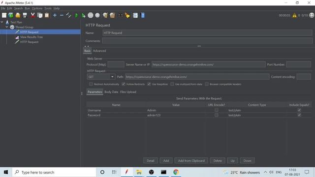Click the Delete parameter button

click(218, 161)
